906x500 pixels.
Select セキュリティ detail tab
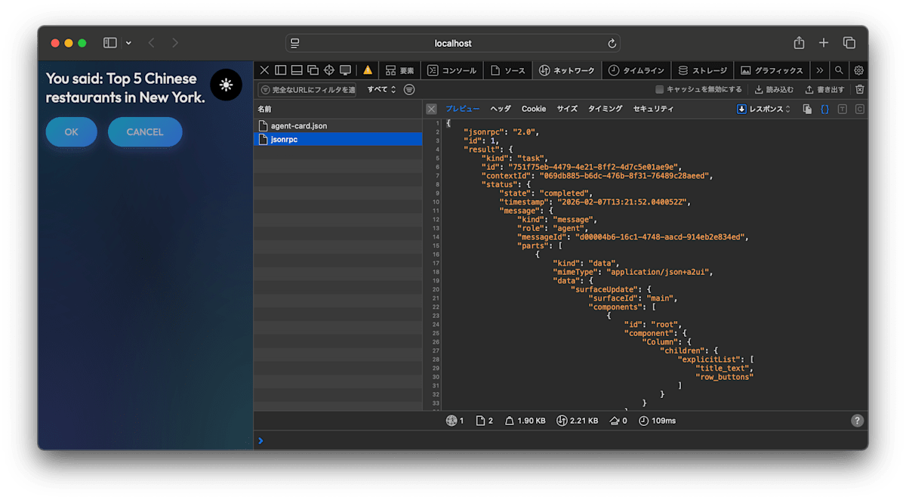click(653, 109)
